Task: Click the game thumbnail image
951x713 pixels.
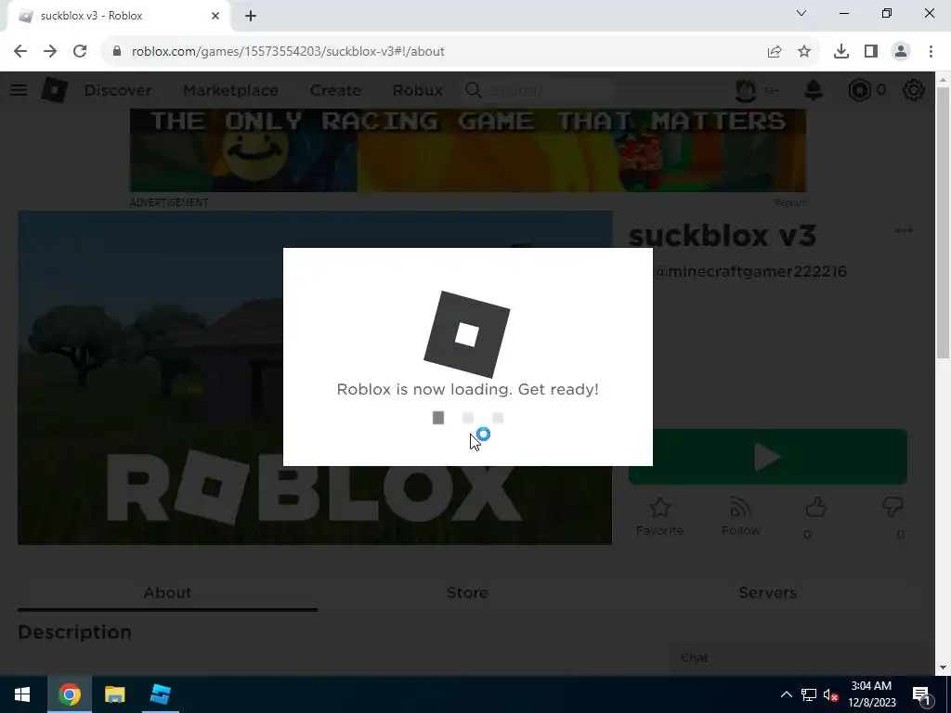Action: 315,377
